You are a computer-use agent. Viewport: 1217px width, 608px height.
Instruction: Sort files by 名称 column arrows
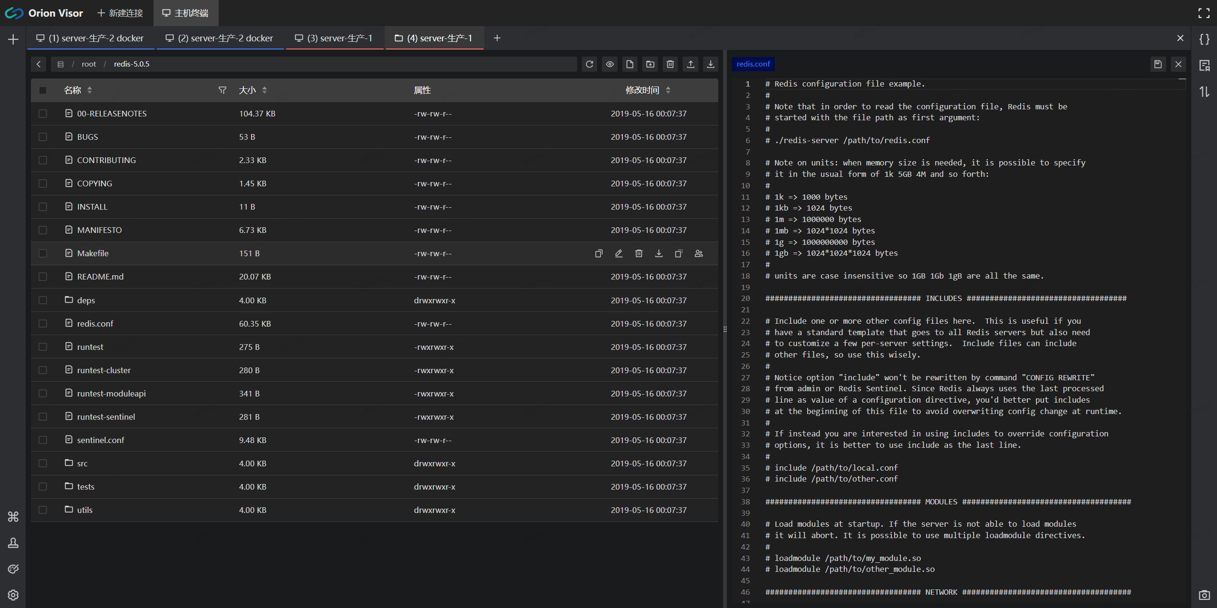coord(90,90)
